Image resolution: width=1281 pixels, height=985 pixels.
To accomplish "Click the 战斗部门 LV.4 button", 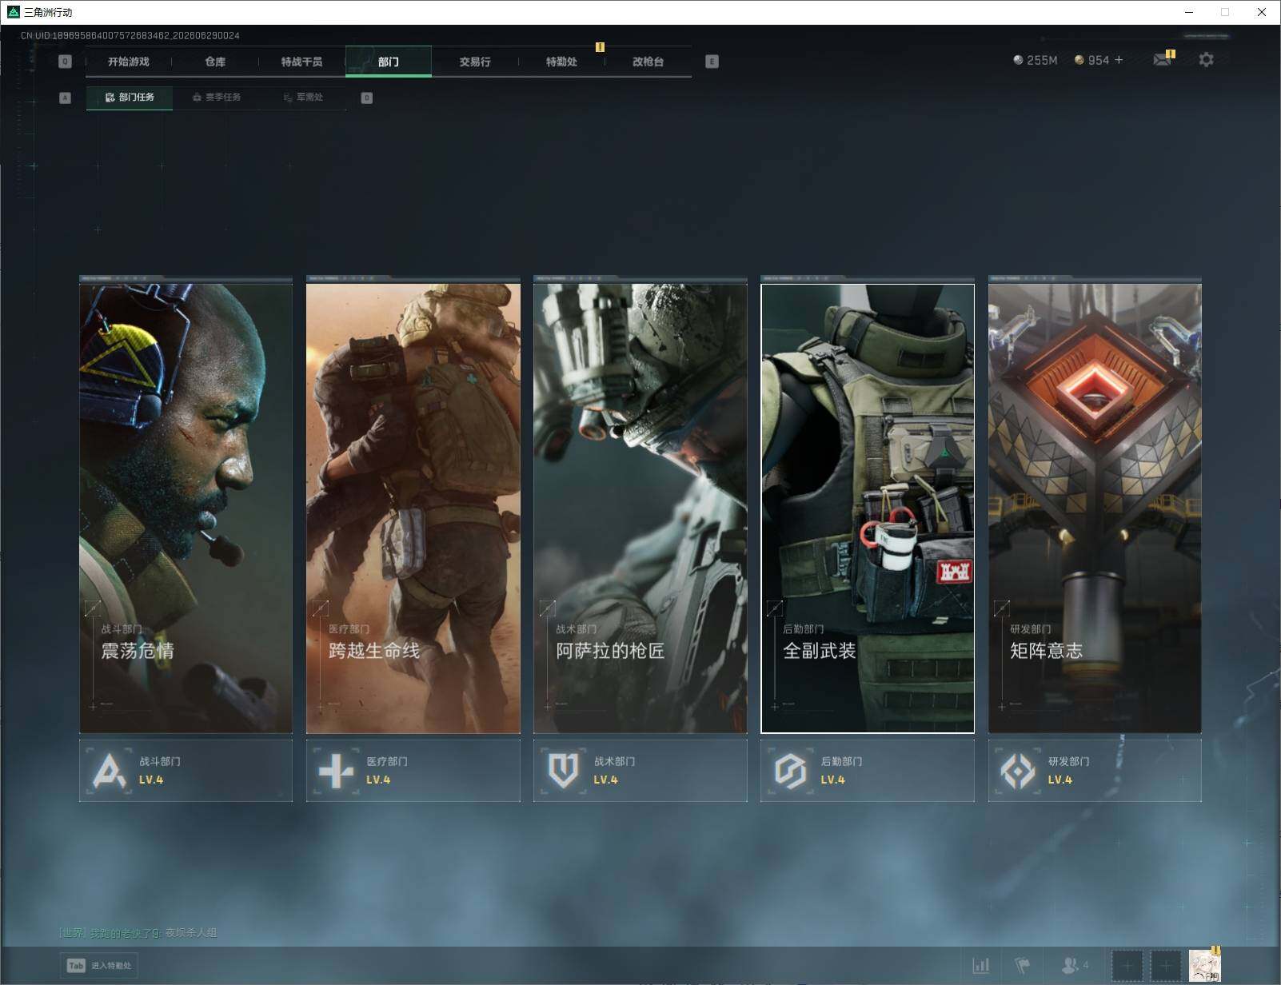I will pyautogui.click(x=186, y=771).
